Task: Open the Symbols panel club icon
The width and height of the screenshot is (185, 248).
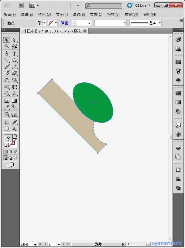Action: pos(178,80)
